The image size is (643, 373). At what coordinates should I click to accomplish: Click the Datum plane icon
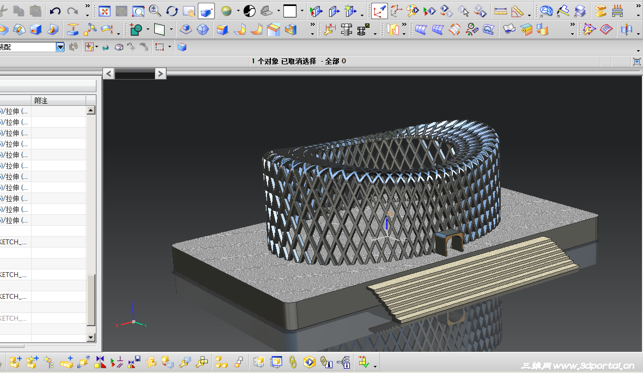point(159,29)
